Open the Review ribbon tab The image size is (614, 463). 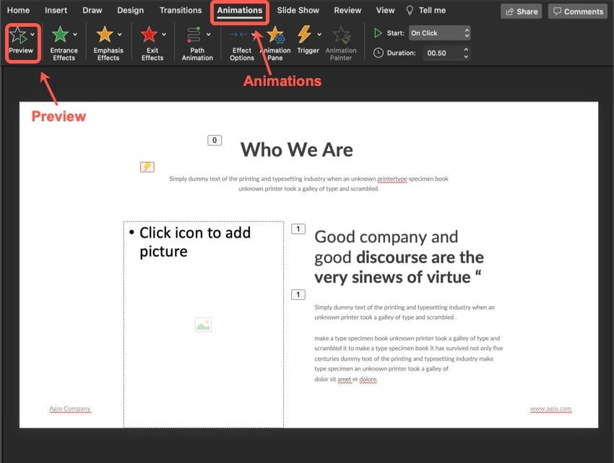click(347, 10)
